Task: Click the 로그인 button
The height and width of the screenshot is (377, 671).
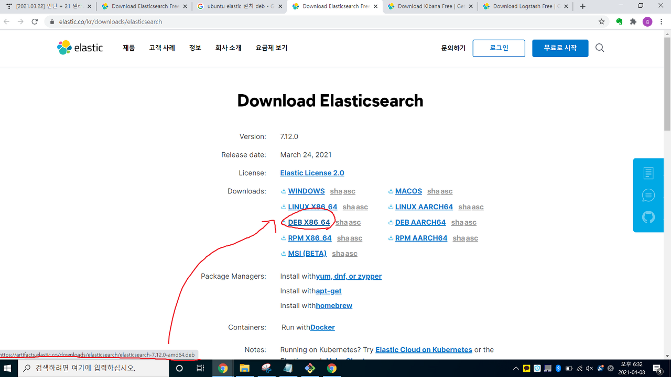Action: [499, 48]
